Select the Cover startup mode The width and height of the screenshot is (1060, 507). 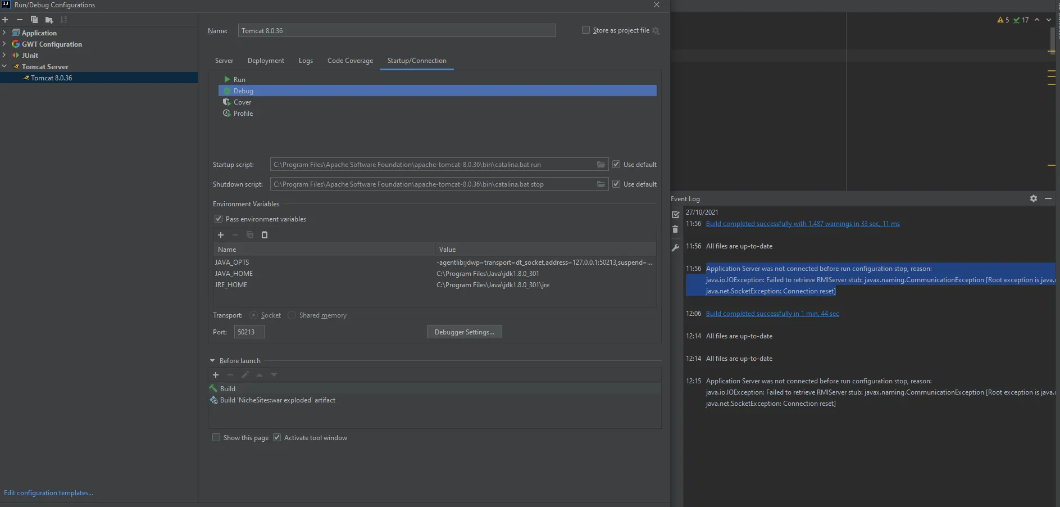point(437,102)
